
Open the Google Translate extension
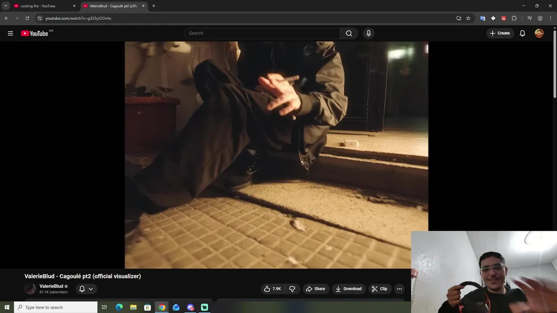(x=483, y=18)
